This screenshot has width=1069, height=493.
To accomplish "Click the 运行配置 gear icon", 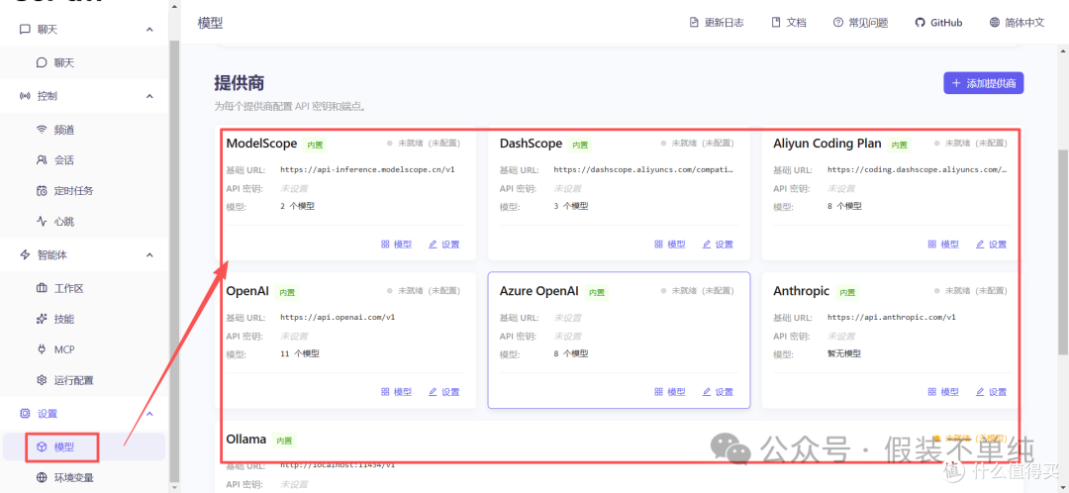I will [x=41, y=380].
